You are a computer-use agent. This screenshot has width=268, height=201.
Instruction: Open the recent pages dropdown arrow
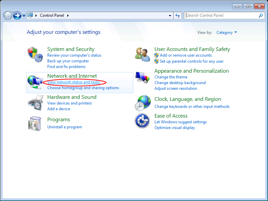(x=24, y=15)
